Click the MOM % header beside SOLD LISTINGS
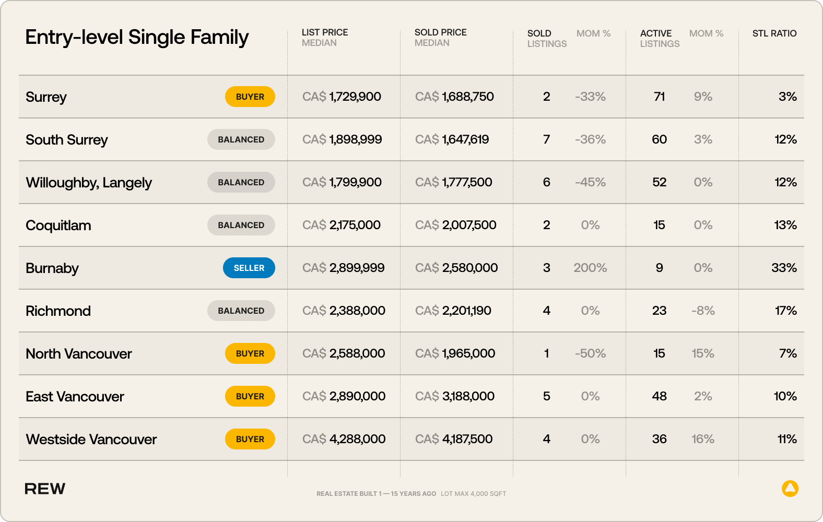 (x=594, y=33)
